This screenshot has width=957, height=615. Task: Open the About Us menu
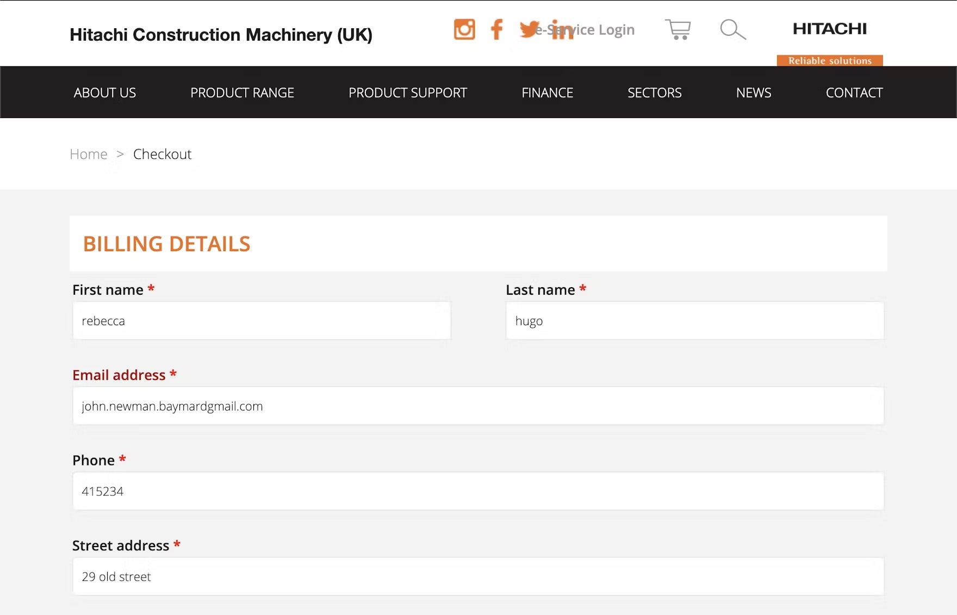pos(105,93)
